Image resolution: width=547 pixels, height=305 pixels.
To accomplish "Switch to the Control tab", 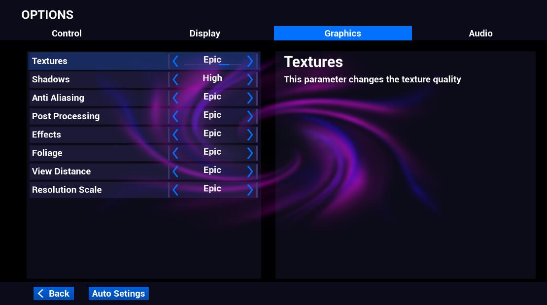I will point(67,34).
